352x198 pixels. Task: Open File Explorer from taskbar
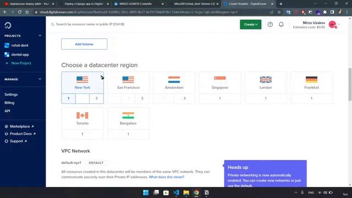(186, 193)
